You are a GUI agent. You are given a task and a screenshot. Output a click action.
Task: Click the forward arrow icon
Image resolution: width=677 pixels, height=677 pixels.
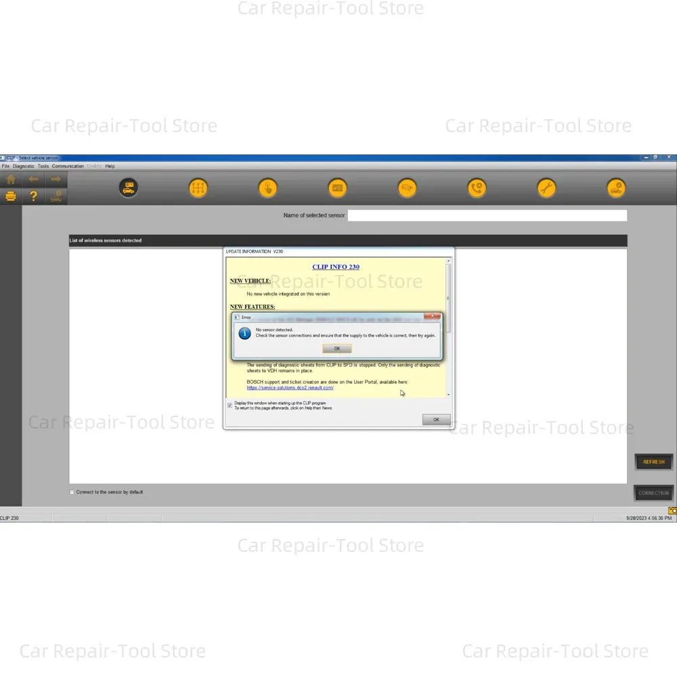(56, 179)
